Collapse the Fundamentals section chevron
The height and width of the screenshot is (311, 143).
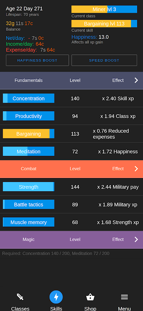pos(136,80)
